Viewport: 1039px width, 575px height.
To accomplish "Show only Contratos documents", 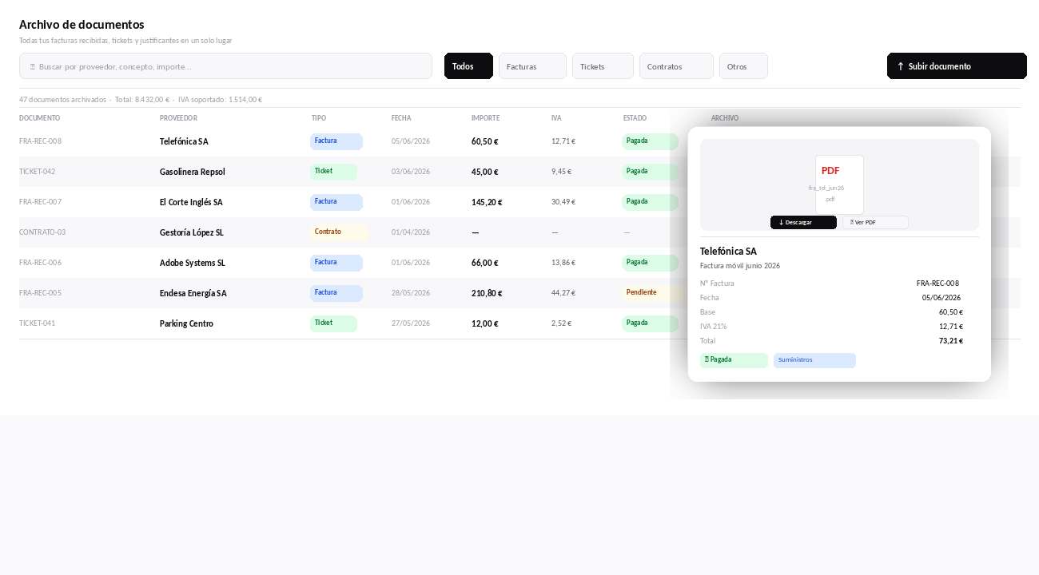I will [x=676, y=66].
